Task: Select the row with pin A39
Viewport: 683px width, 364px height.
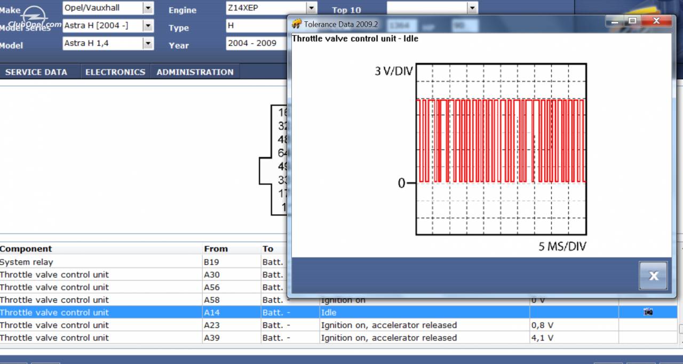Action: [339, 338]
